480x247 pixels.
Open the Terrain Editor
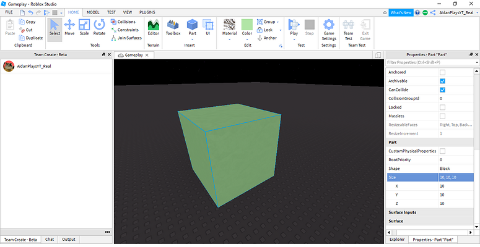pyautogui.click(x=153, y=28)
